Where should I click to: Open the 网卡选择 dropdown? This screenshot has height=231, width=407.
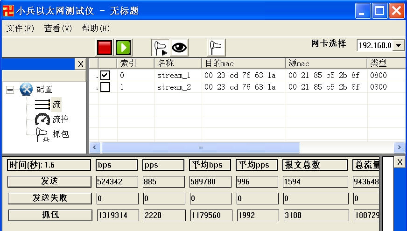click(x=399, y=45)
